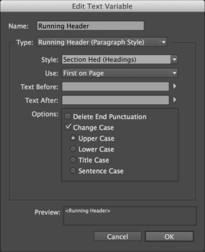Select the Lower Case radio button
This screenshot has height=252, width=205.
point(73,149)
